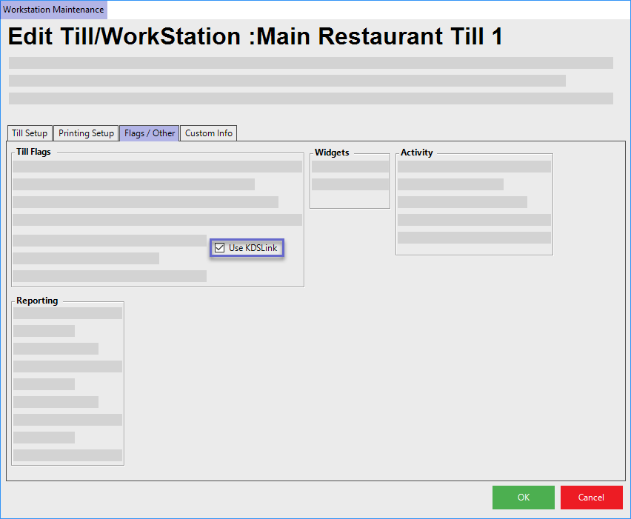Click the first description bar under the heading
Screen dimensions: 631x519
pos(311,63)
